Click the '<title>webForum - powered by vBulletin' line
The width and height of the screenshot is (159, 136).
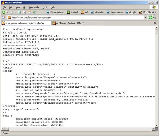52,100
